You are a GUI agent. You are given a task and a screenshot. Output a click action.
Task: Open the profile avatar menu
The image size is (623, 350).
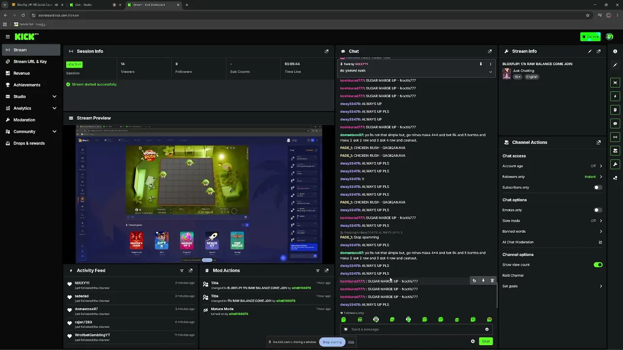610,36
